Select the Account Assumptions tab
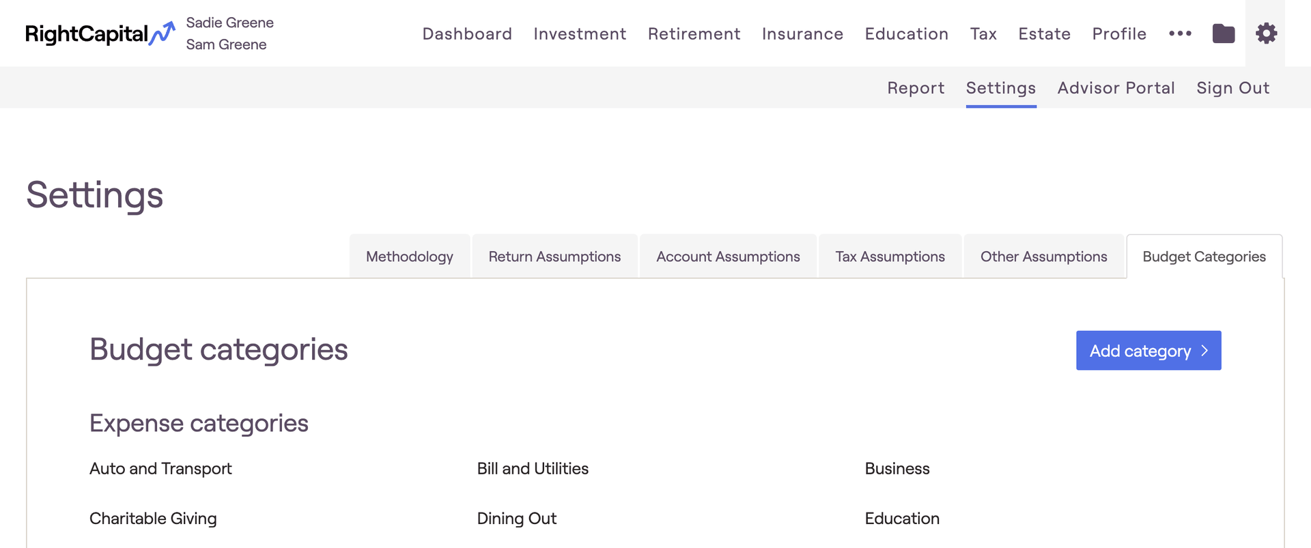1311x548 pixels. (x=728, y=257)
